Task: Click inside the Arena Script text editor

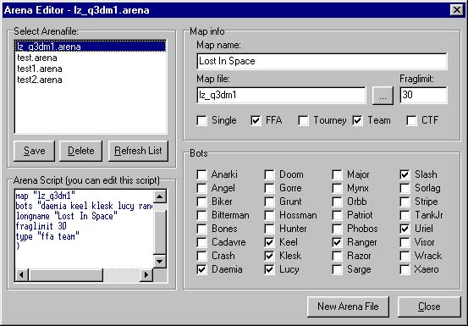Action: (x=84, y=229)
